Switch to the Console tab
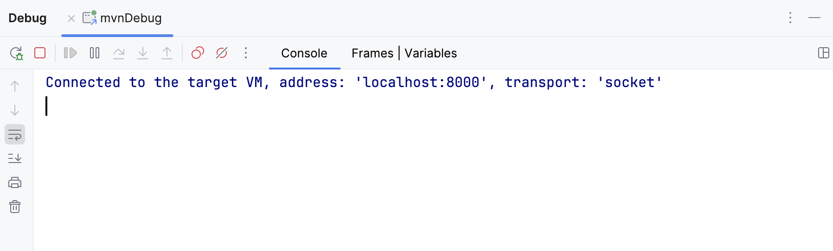 coord(304,53)
